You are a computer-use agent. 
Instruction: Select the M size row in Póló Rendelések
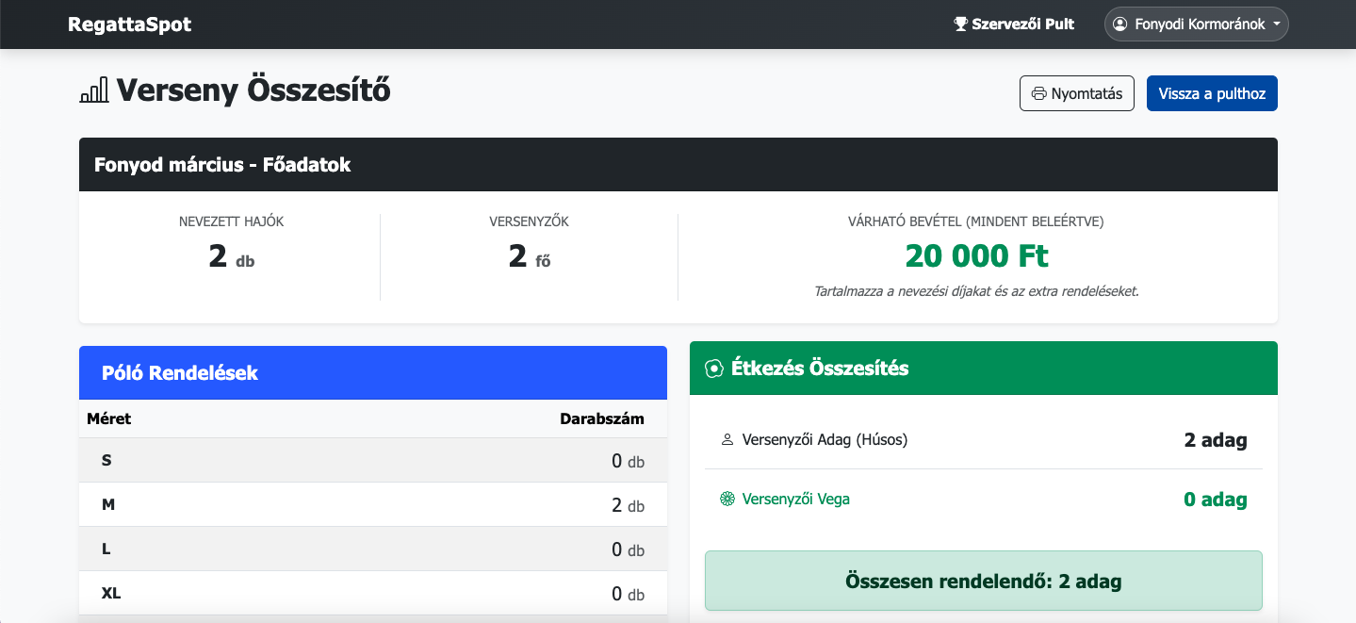372,505
